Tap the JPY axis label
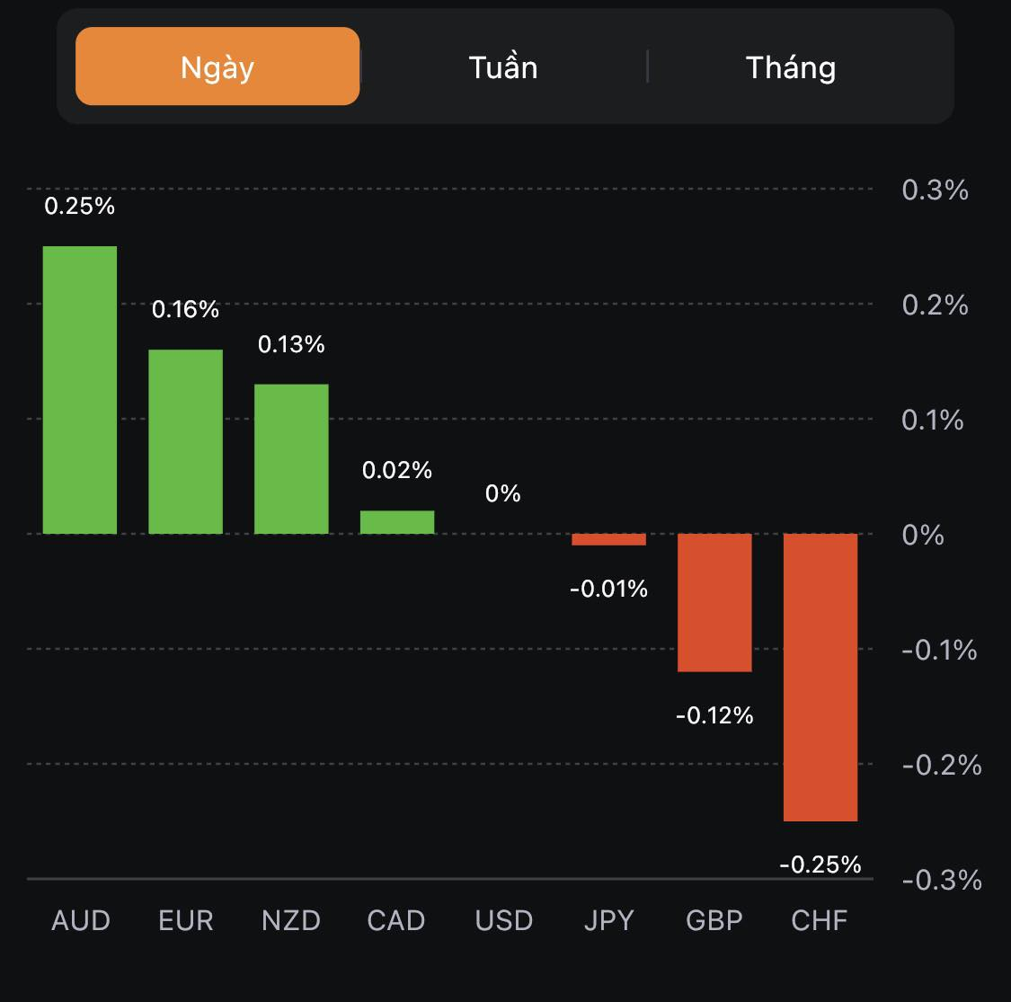 point(608,921)
